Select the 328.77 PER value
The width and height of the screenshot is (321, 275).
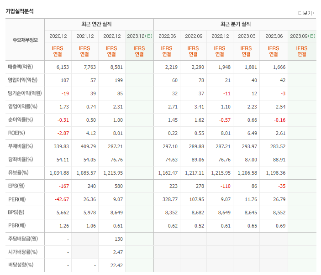[x=170, y=199]
